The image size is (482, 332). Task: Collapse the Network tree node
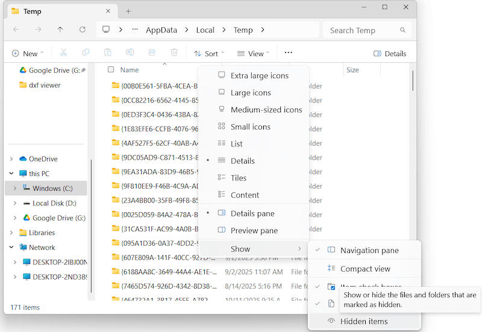point(11,247)
